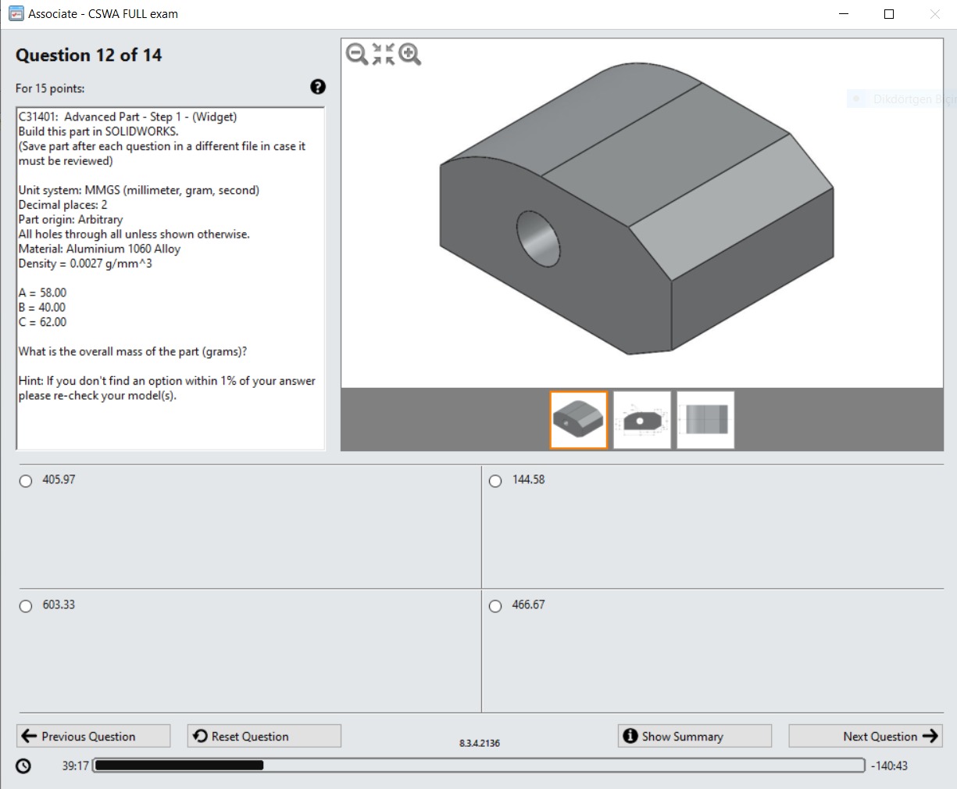Select answer option 144.58
The width and height of the screenshot is (957, 789).
coord(495,480)
